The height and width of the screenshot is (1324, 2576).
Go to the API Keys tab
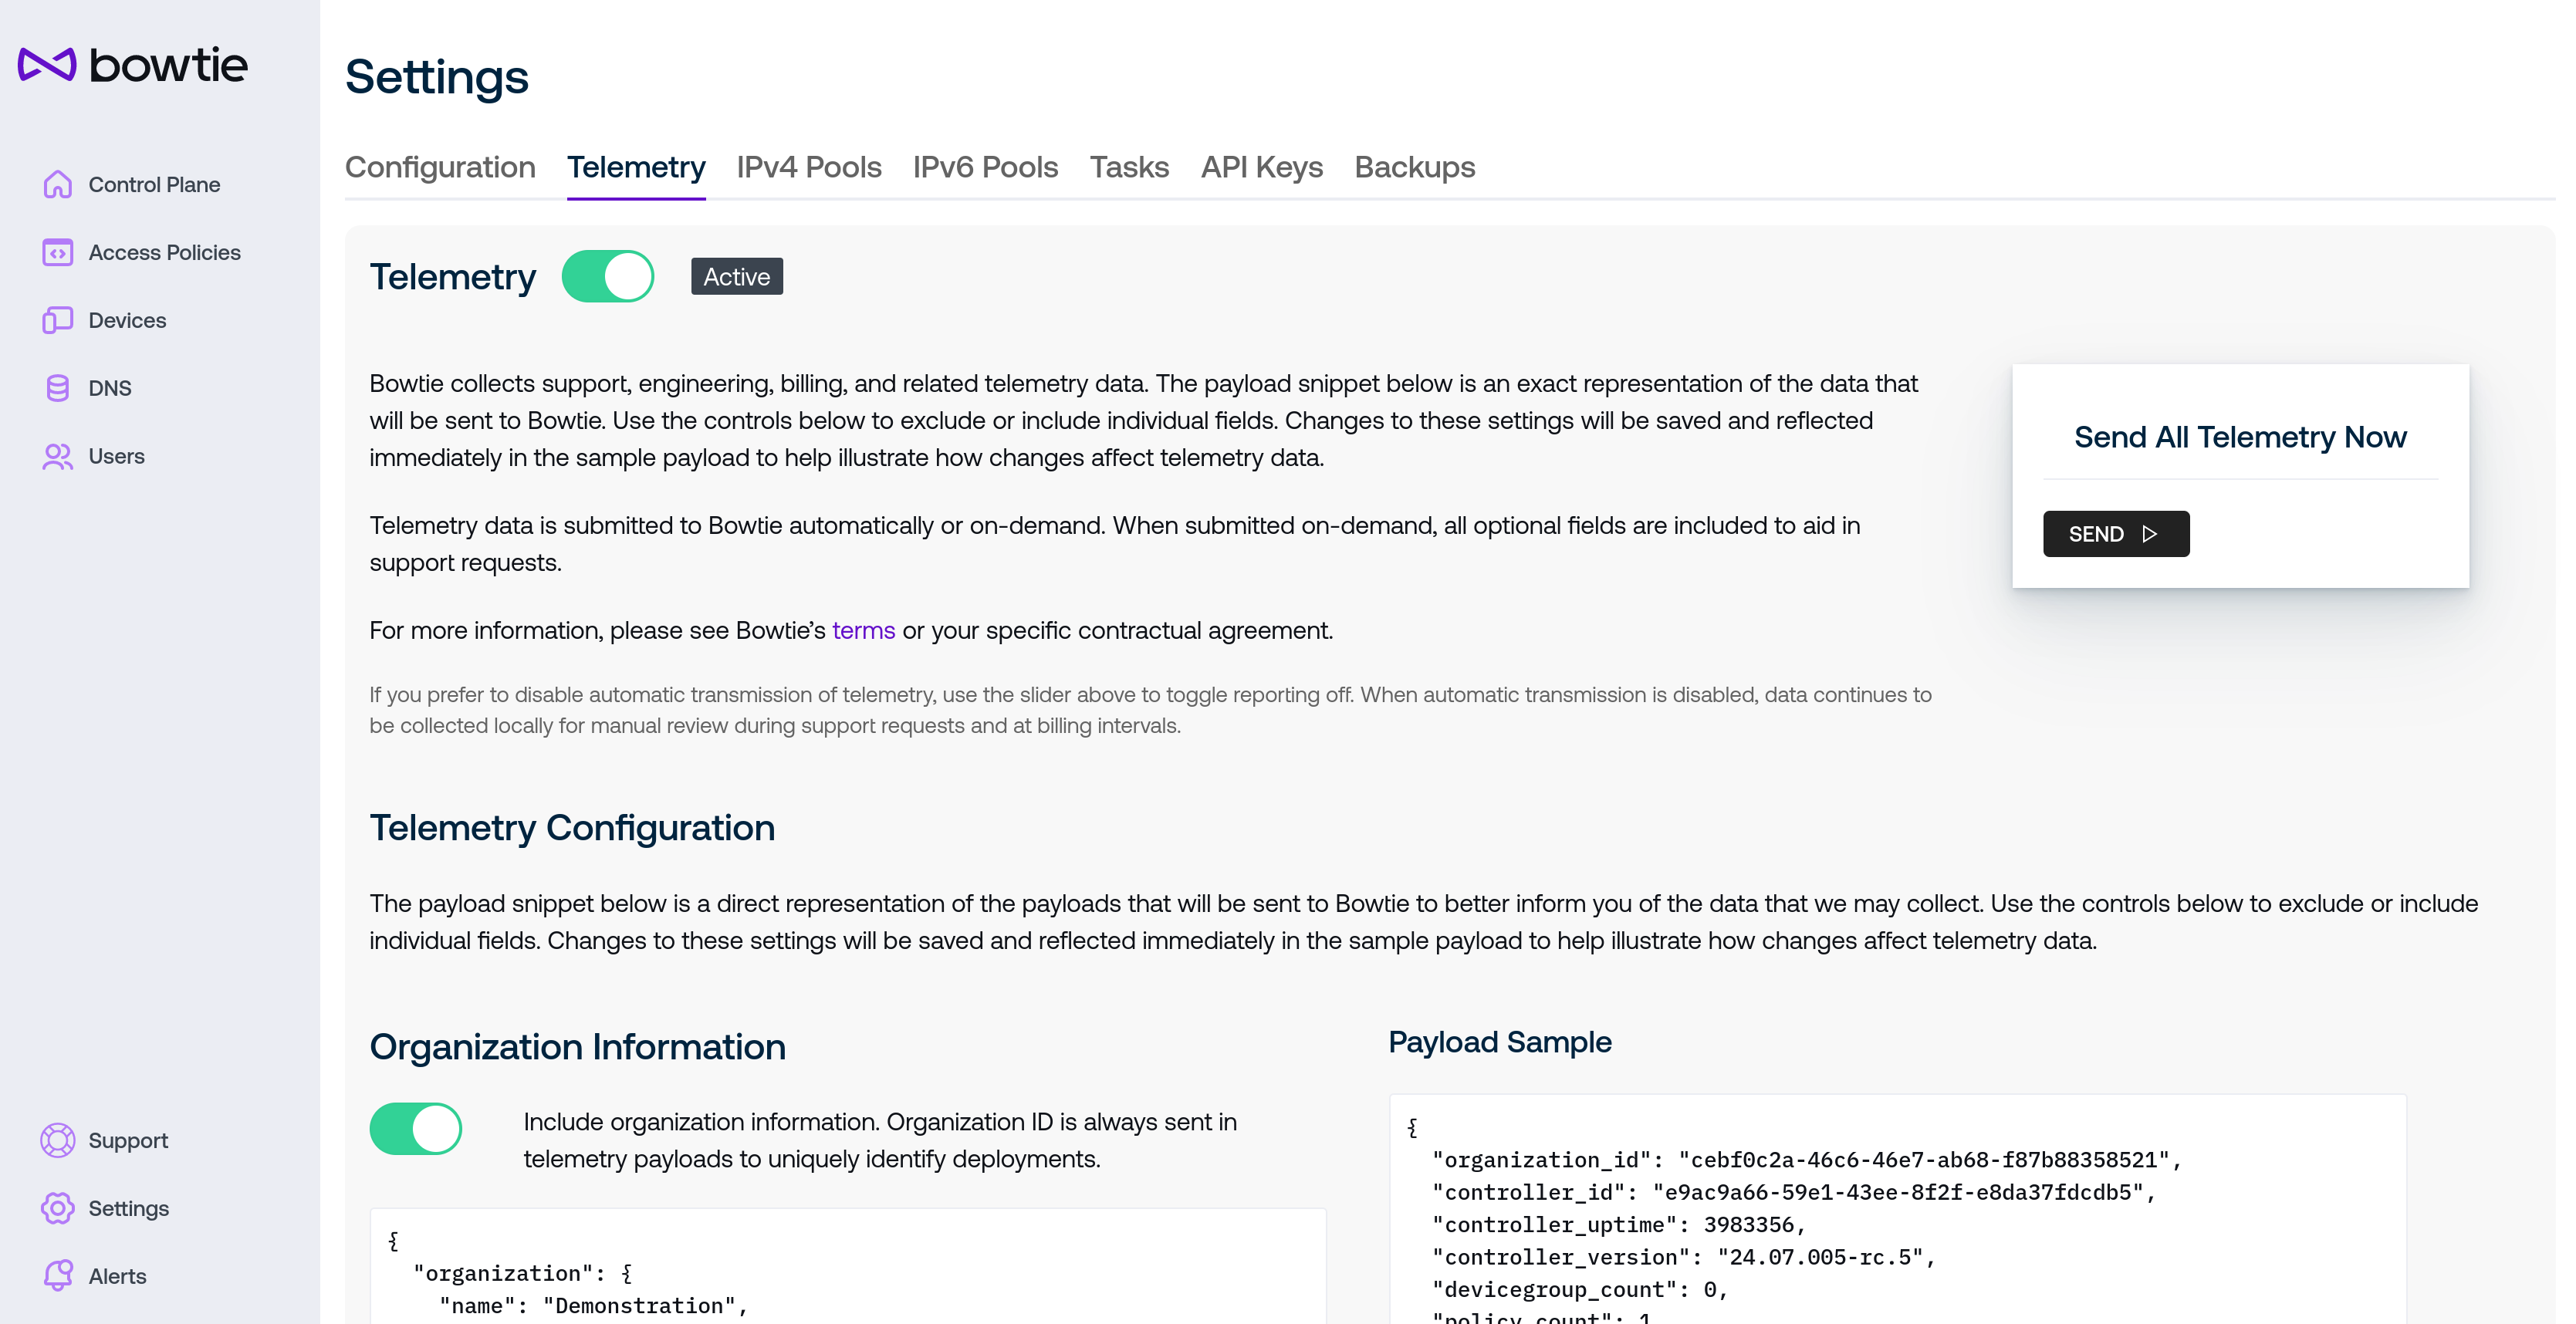click(1261, 167)
